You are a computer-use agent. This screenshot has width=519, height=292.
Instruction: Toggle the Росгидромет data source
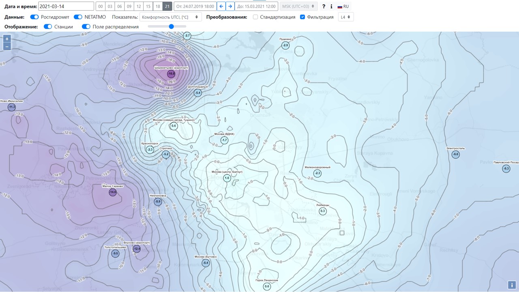click(34, 17)
